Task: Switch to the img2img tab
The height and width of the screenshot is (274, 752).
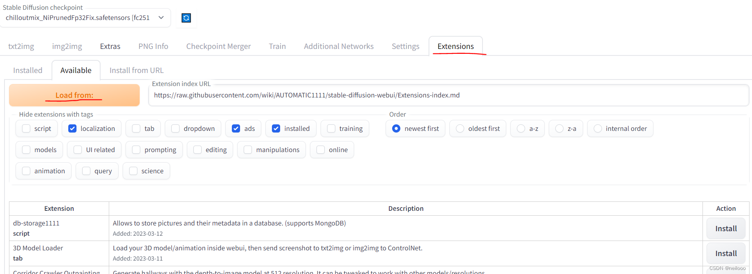Action: point(67,46)
